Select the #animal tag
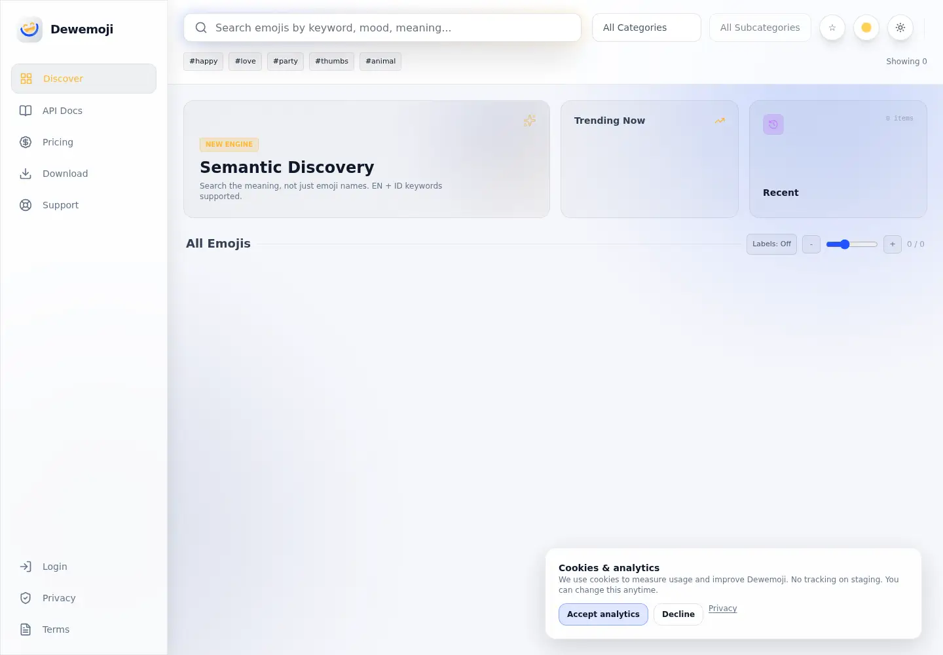The height and width of the screenshot is (655, 943). tap(380, 62)
